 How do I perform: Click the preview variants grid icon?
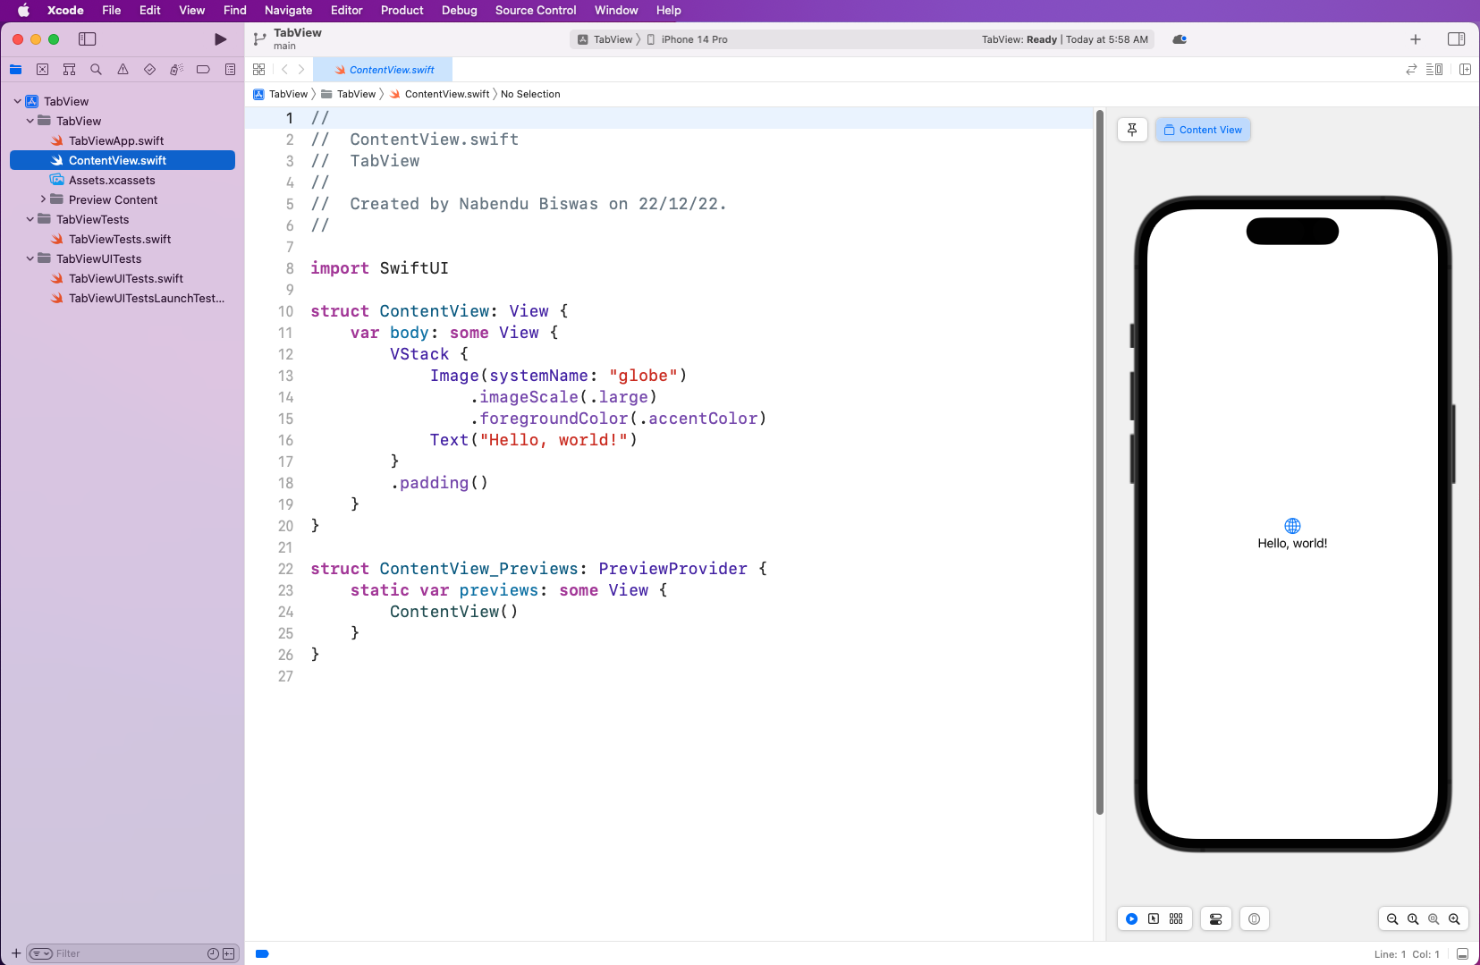(x=1176, y=918)
